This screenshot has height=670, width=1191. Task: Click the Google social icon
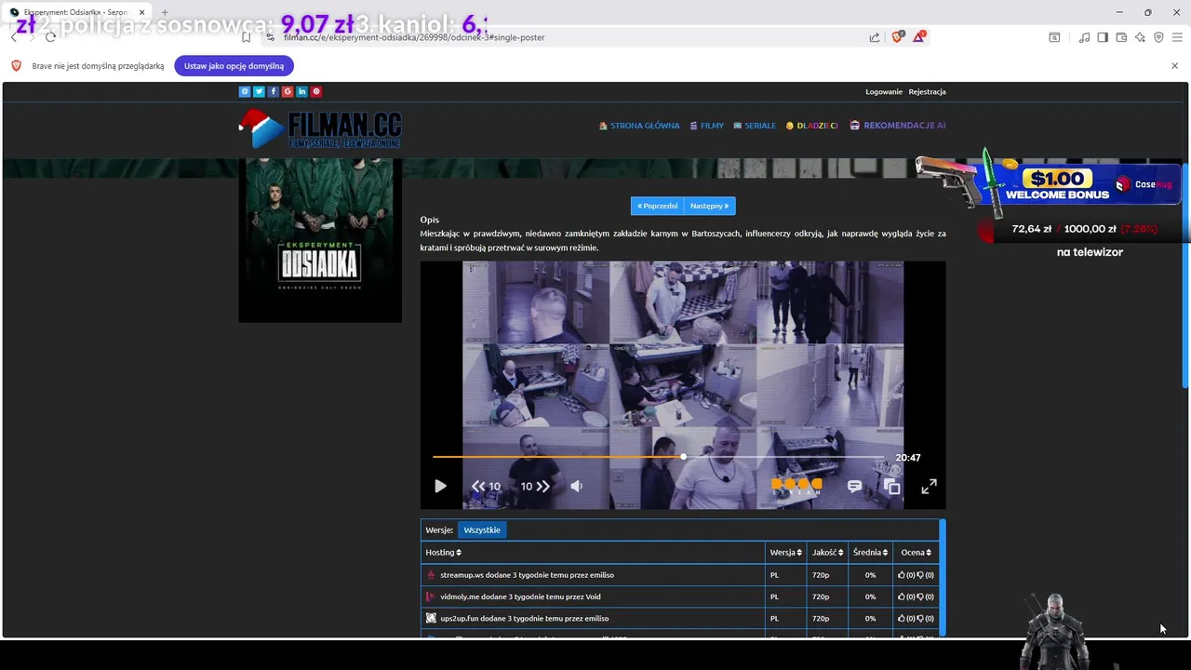click(288, 91)
